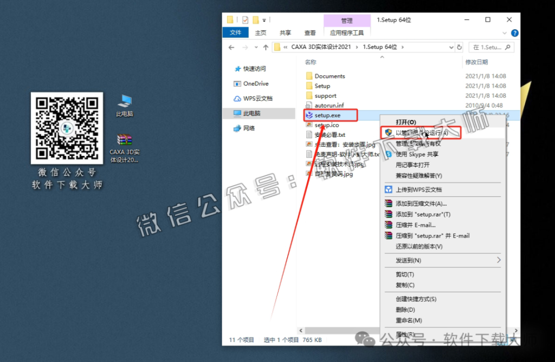Image resolution: width=555 pixels, height=362 pixels.
Task: Click the Explorer help question-mark icon
Action: pos(515,33)
